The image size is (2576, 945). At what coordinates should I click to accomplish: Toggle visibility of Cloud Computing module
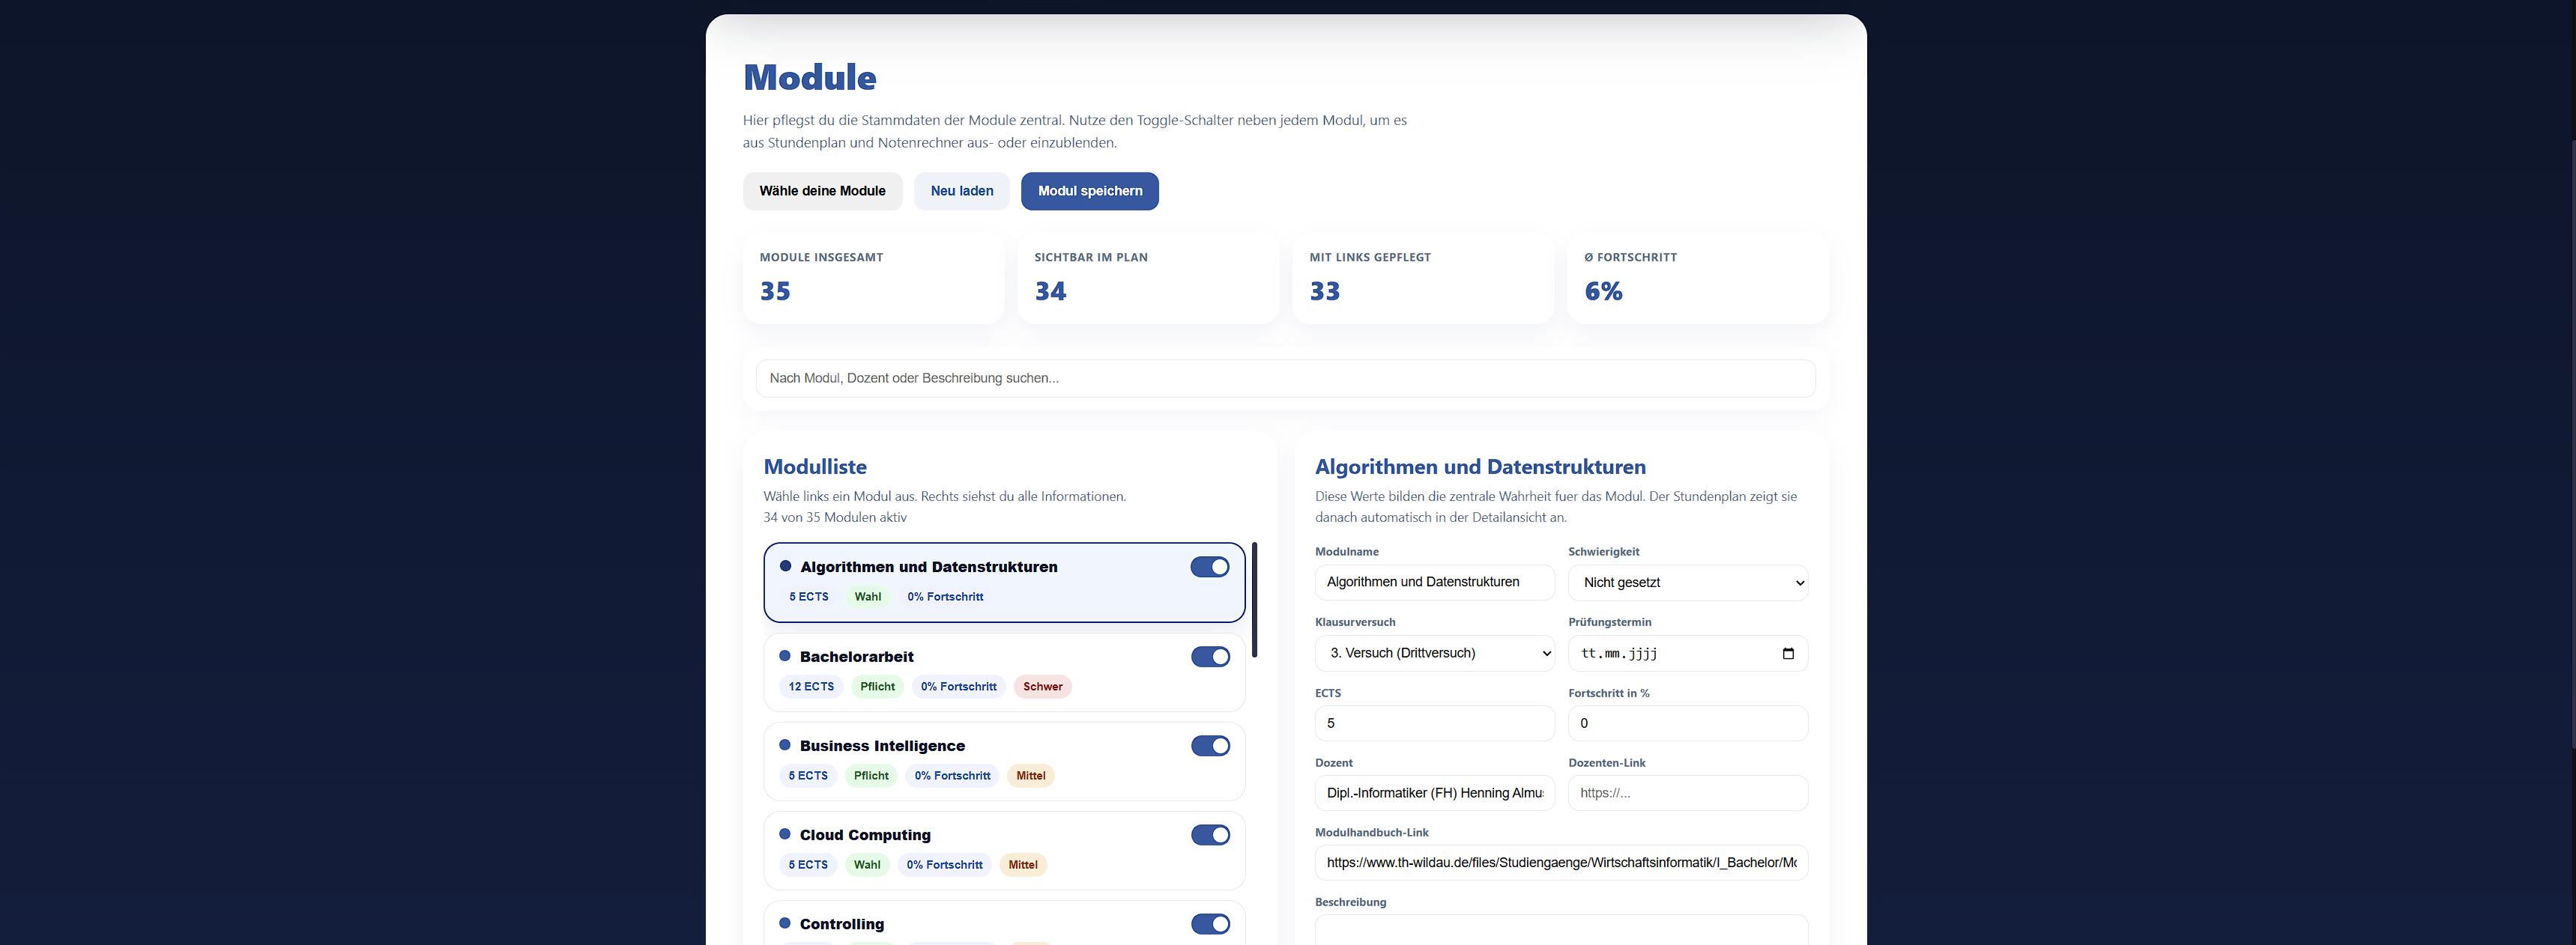coord(1210,835)
